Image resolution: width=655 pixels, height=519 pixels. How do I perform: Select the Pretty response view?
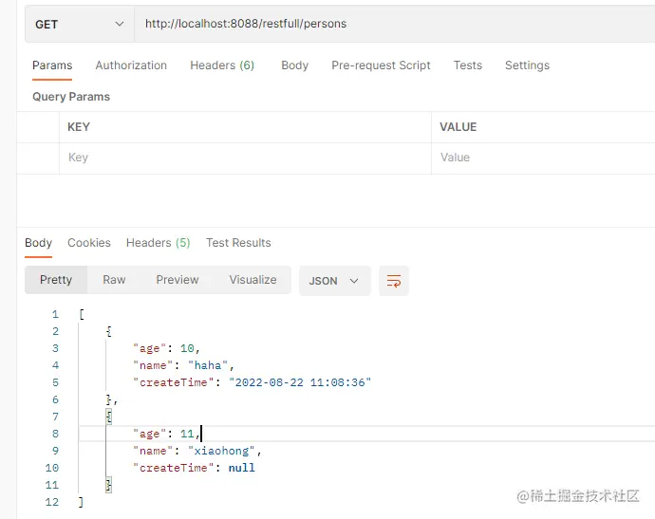(56, 280)
